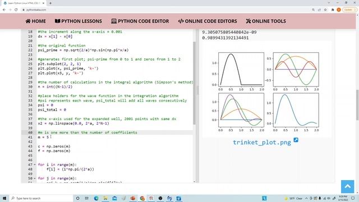Open Task View on the taskbar

(87, 198)
